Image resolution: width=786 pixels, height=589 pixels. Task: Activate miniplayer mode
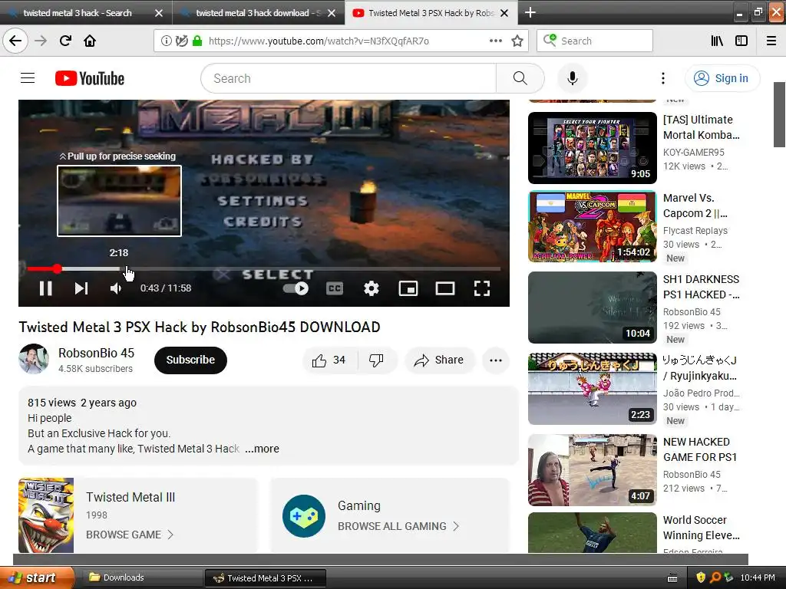(408, 288)
